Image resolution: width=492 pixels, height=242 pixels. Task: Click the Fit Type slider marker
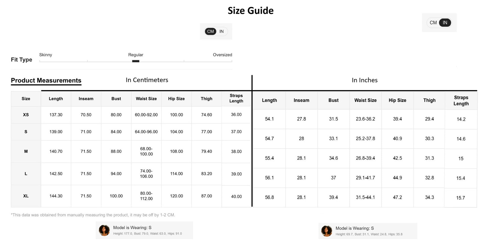(136, 61)
